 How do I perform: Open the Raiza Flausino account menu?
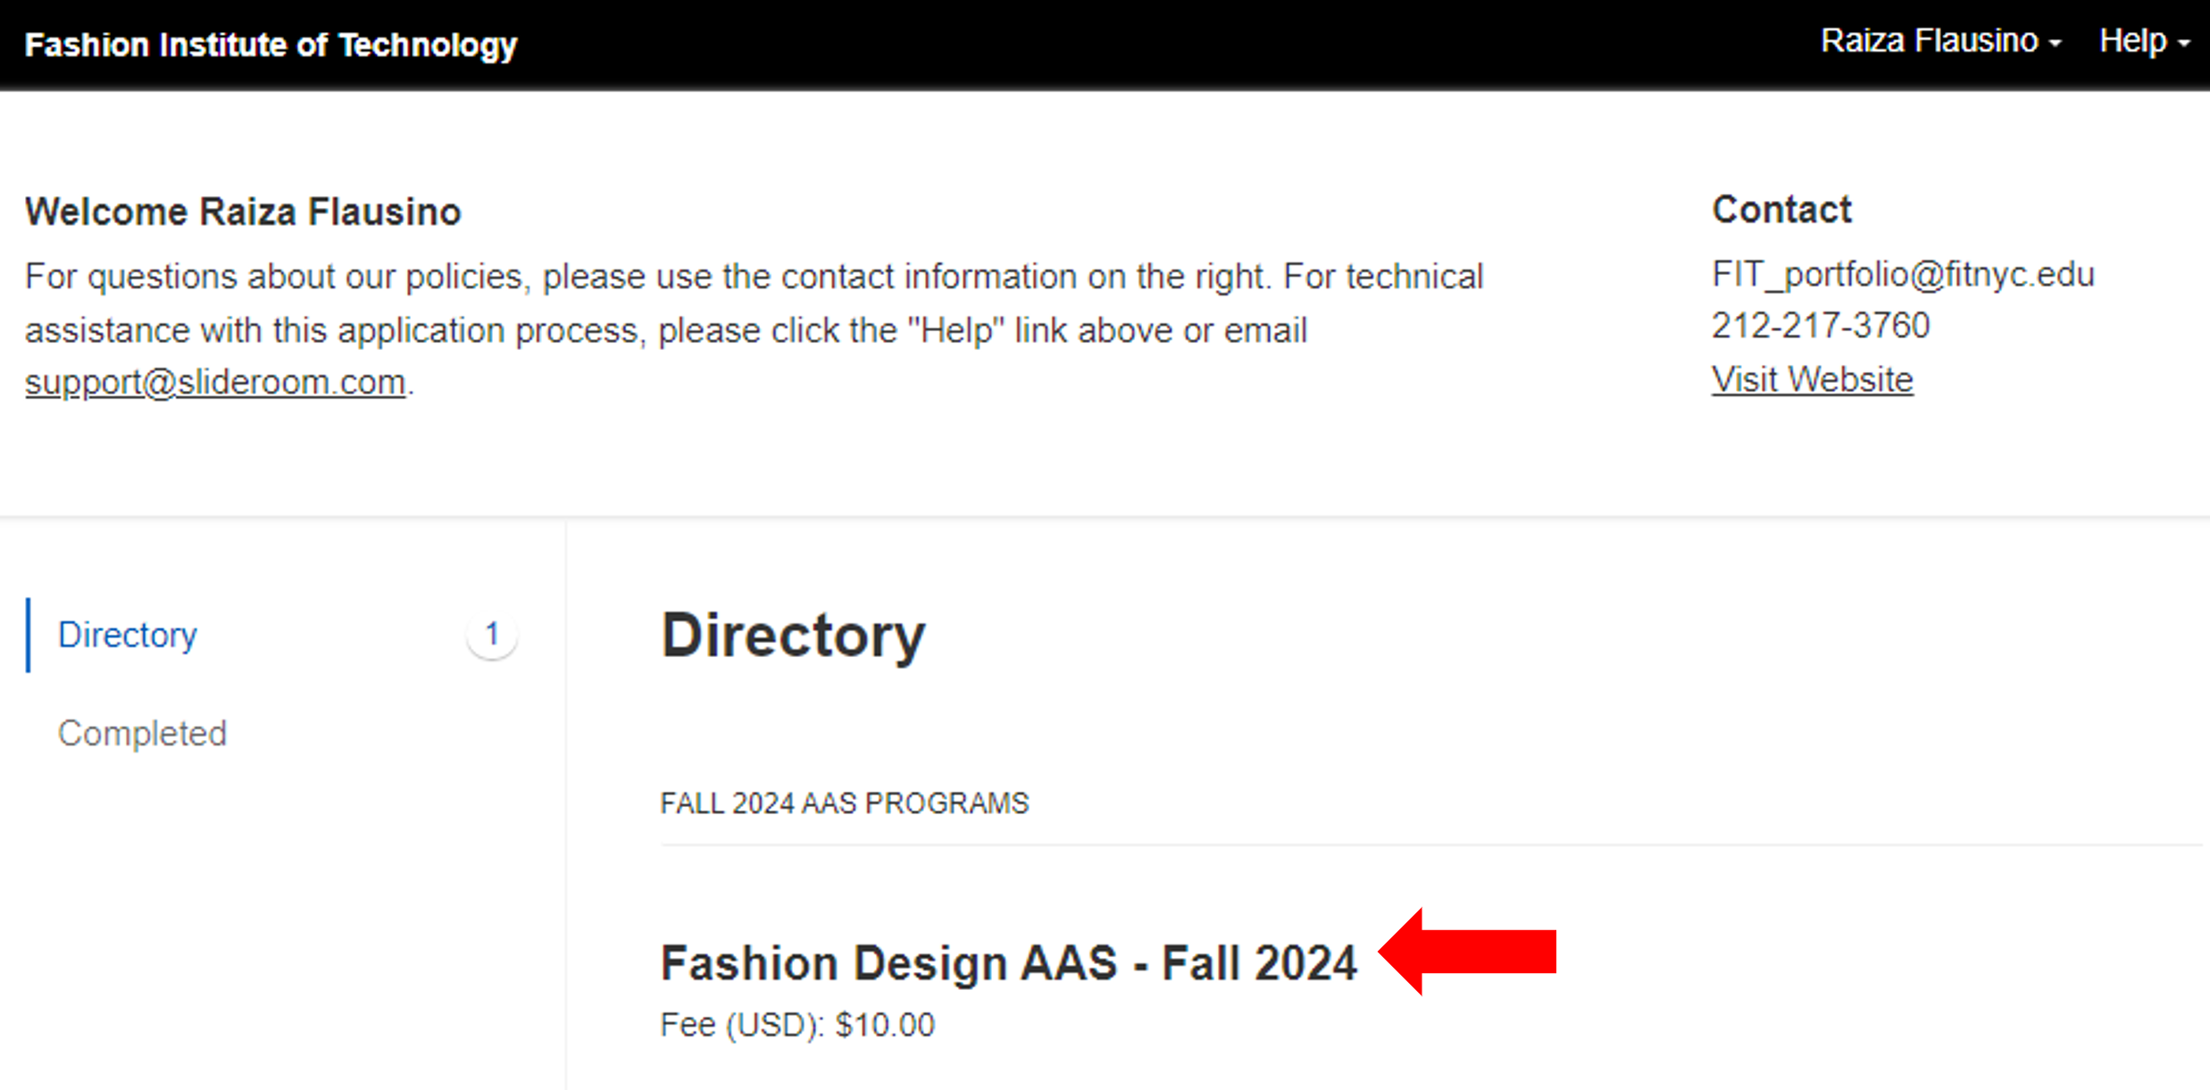pos(1929,41)
